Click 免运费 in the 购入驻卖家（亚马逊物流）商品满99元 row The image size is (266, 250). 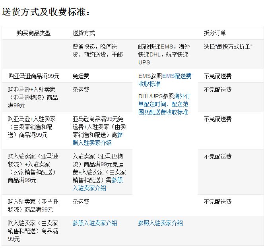tap(81, 202)
